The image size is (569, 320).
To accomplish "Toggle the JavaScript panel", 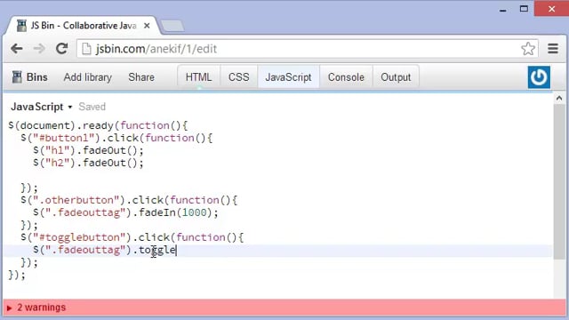I will [x=288, y=77].
